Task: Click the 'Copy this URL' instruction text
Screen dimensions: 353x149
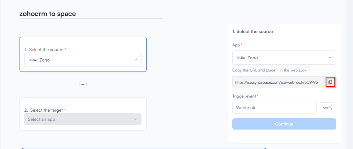Action: [269, 70]
